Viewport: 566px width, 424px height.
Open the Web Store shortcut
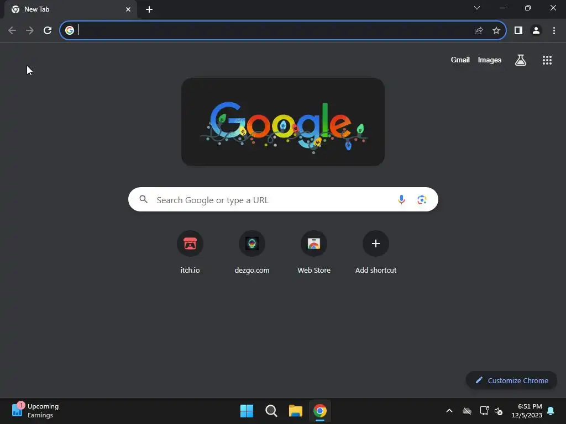(314, 252)
